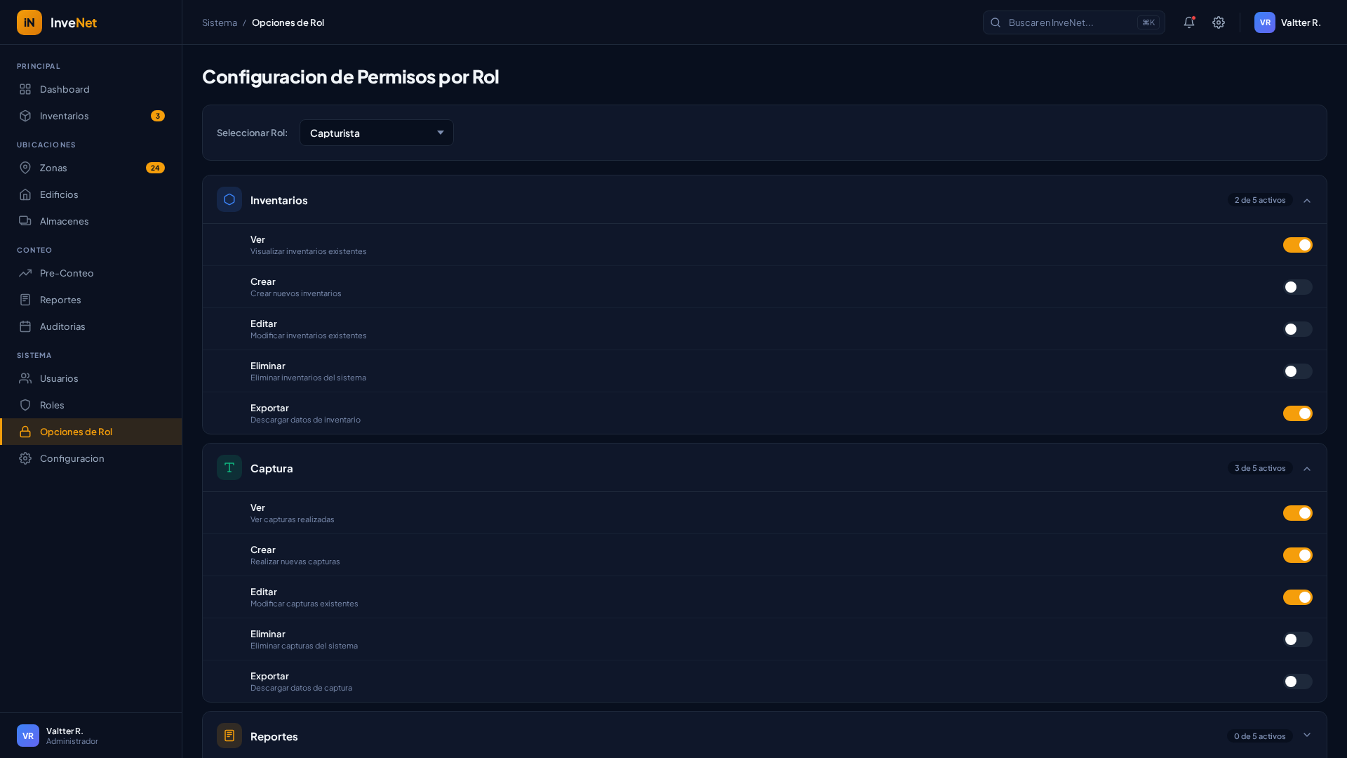Focus the Buscar en InveNet search field
1347x758 pixels.
pyautogui.click(x=1070, y=22)
